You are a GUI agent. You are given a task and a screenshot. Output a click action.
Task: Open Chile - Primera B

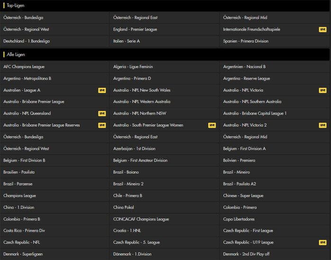[164, 195]
